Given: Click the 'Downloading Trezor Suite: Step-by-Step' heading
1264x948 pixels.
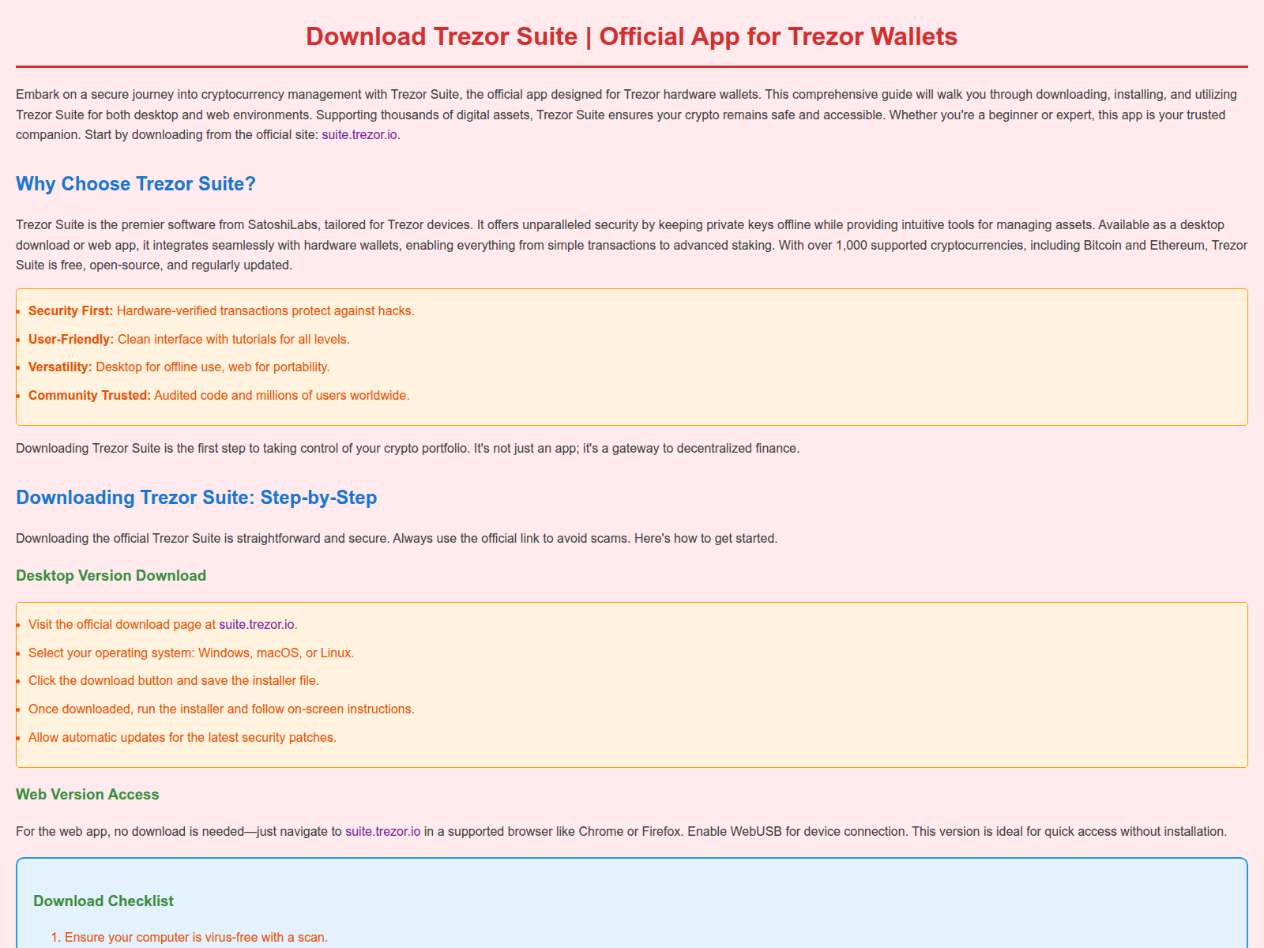Looking at the screenshot, I should click(x=197, y=498).
